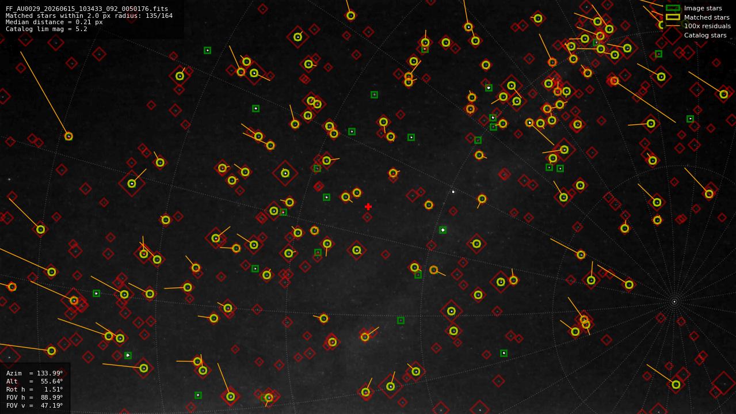Click the FF_AU0029 .fits file name text
This screenshot has height=414, width=736.
pos(87,9)
